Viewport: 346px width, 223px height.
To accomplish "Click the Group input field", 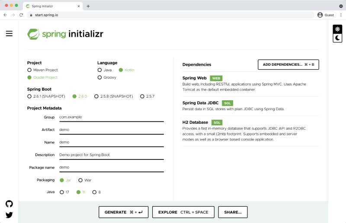I will point(112,117).
